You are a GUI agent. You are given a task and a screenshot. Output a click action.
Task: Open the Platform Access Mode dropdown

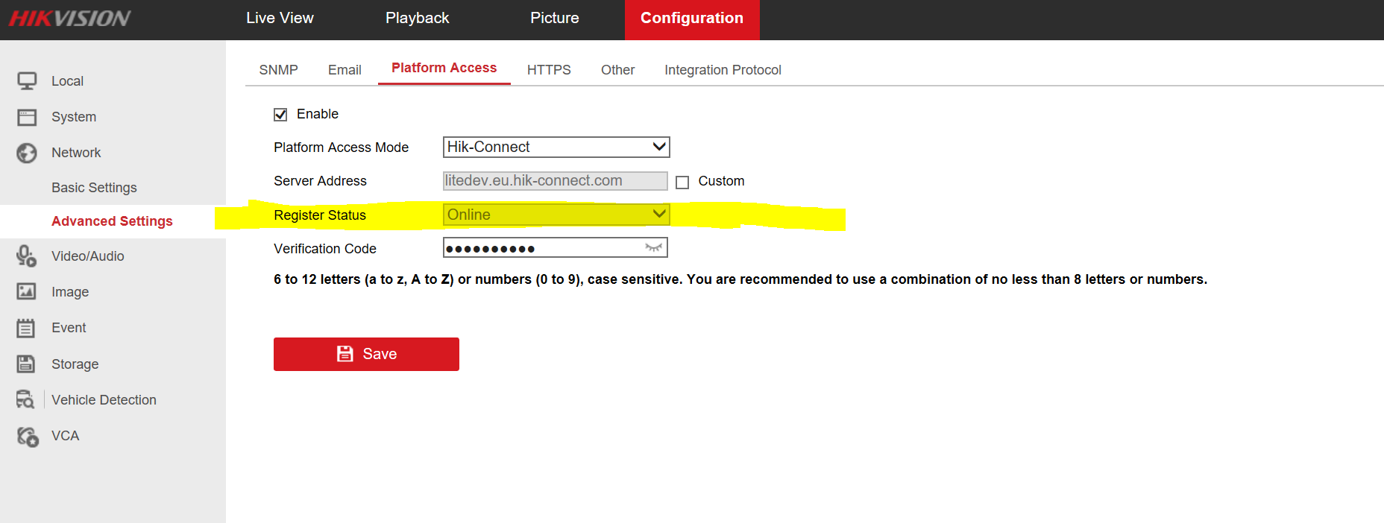(556, 148)
